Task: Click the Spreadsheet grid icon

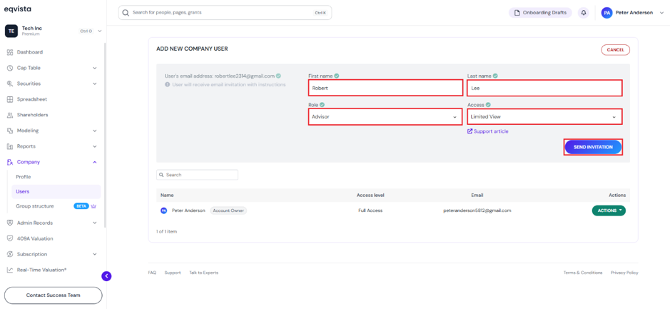Action: tap(10, 99)
